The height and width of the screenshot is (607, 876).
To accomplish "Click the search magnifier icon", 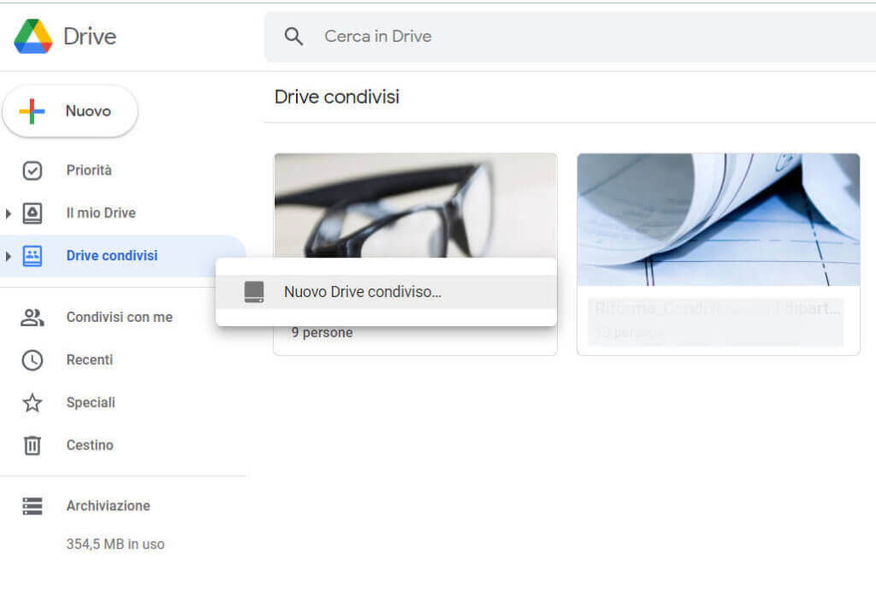I will [294, 37].
